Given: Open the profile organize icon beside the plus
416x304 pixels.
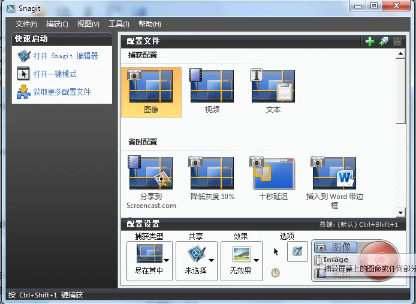Looking at the screenshot, I should pyautogui.click(x=384, y=41).
